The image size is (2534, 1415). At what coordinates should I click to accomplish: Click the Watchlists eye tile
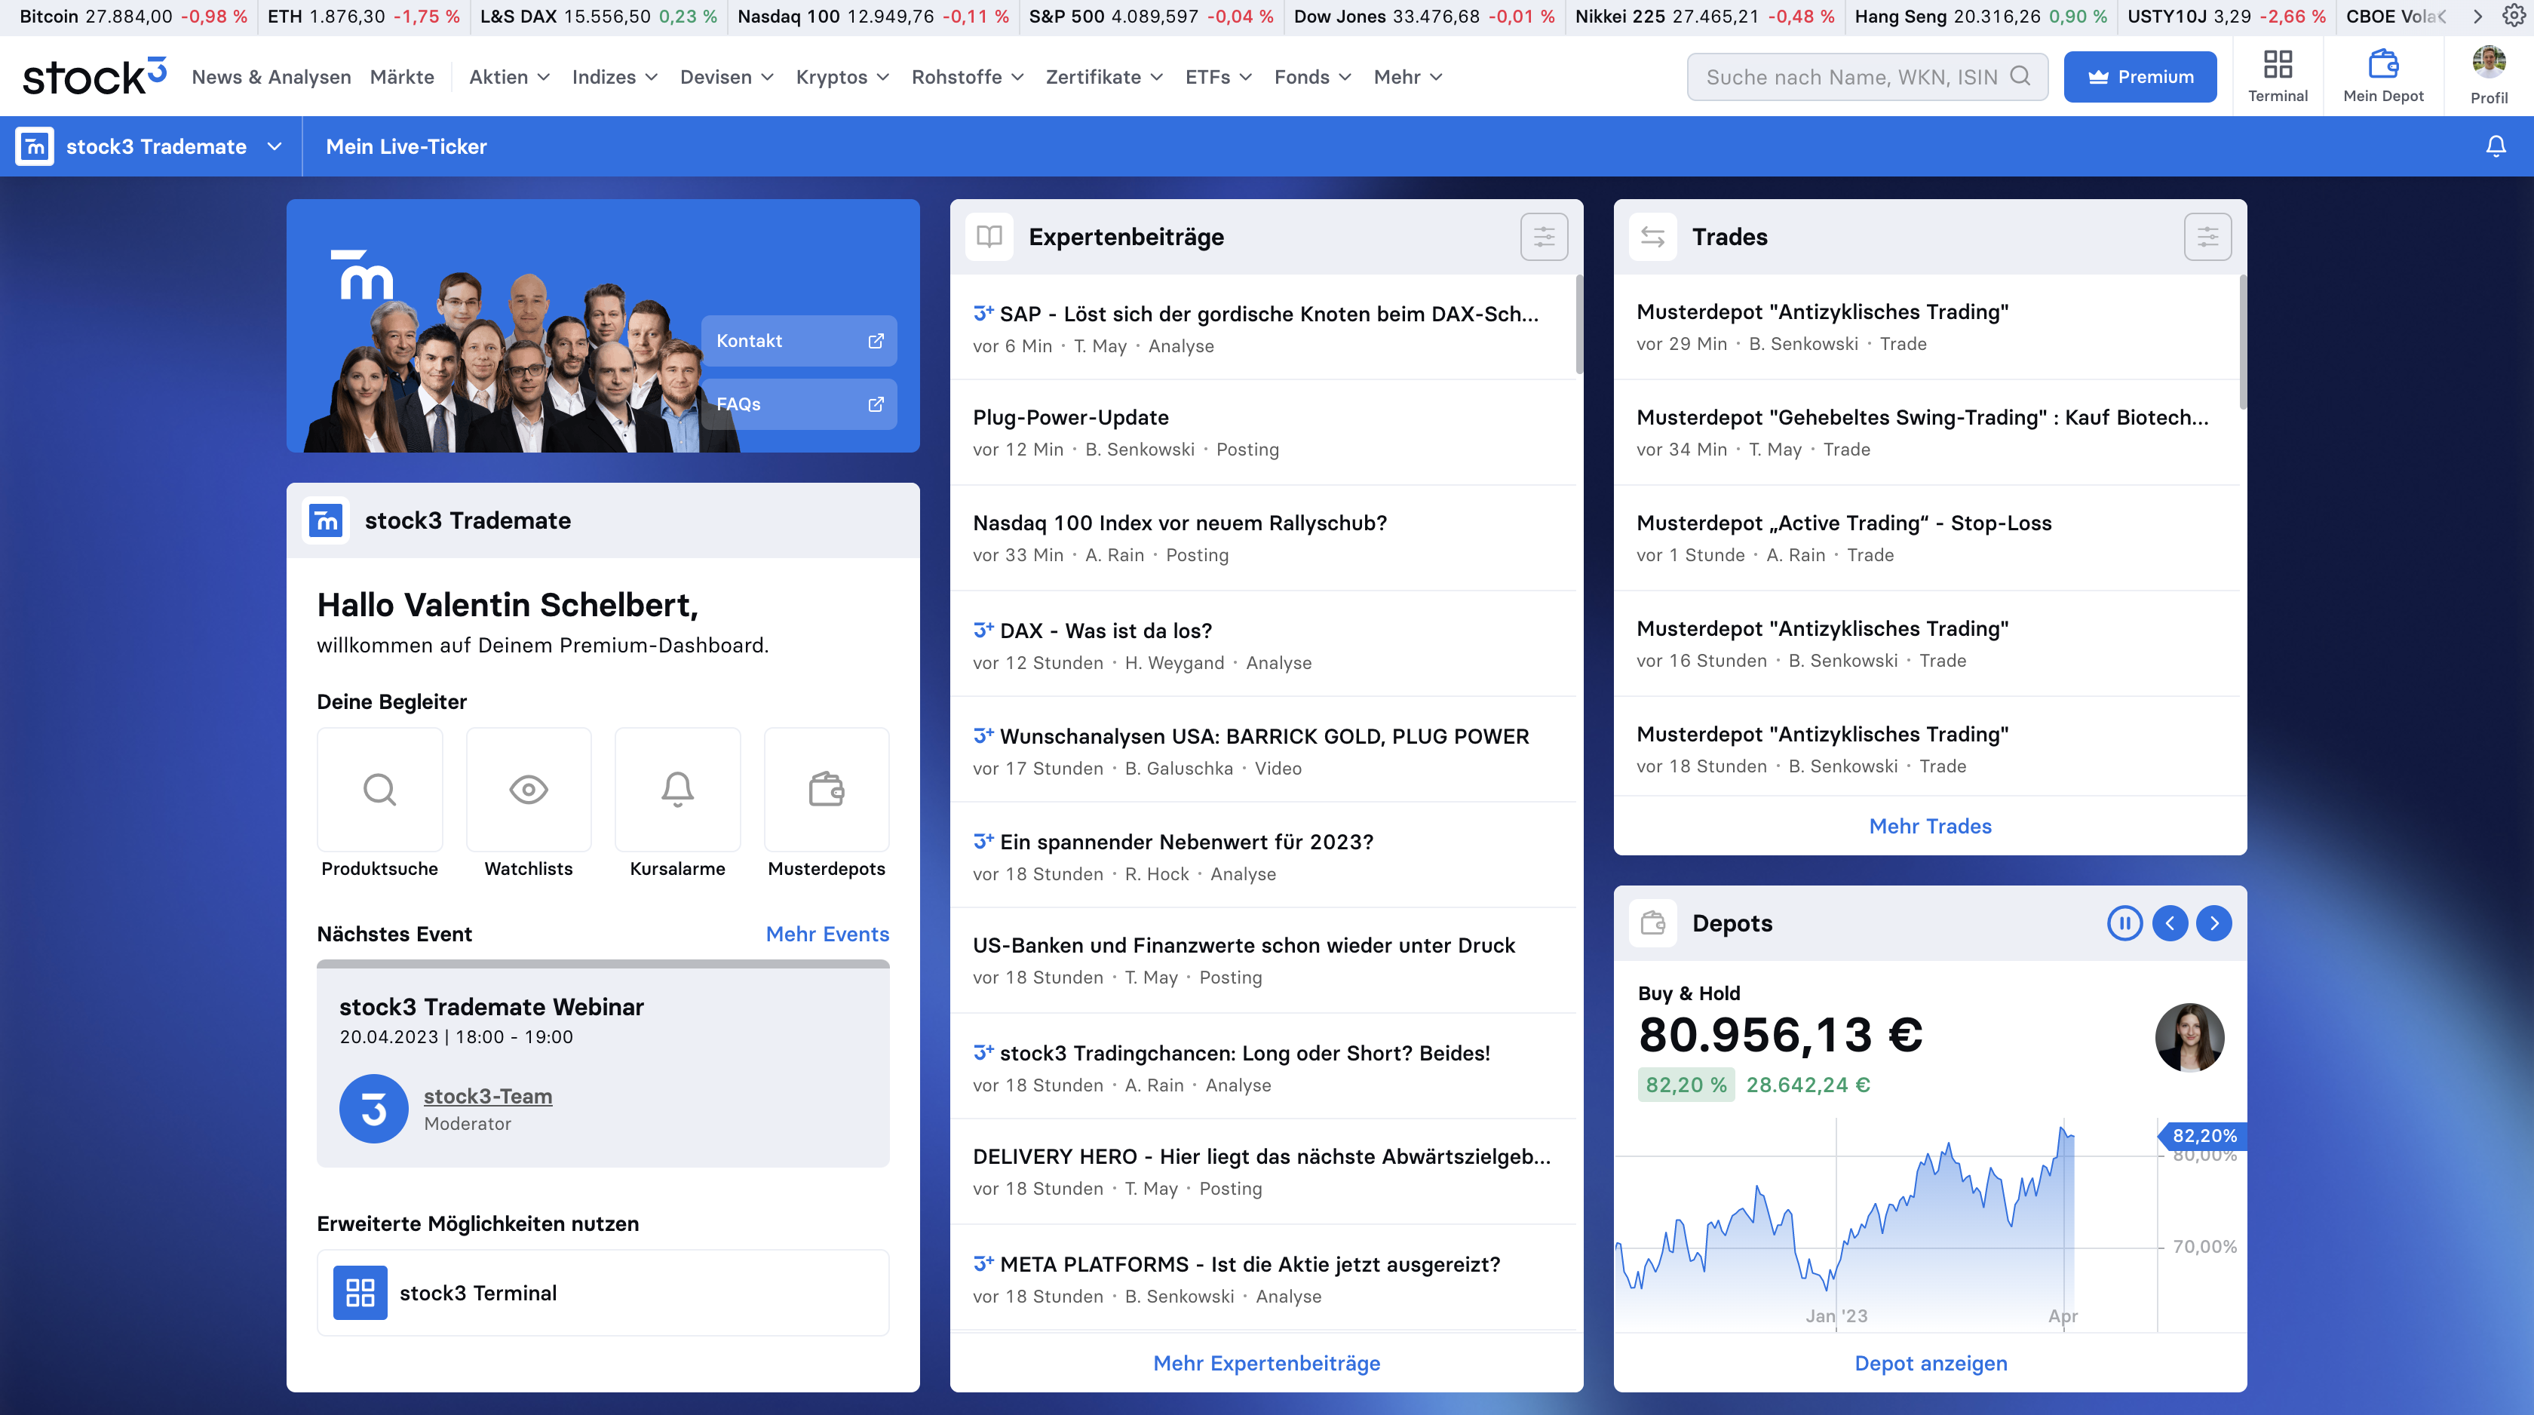coord(528,789)
